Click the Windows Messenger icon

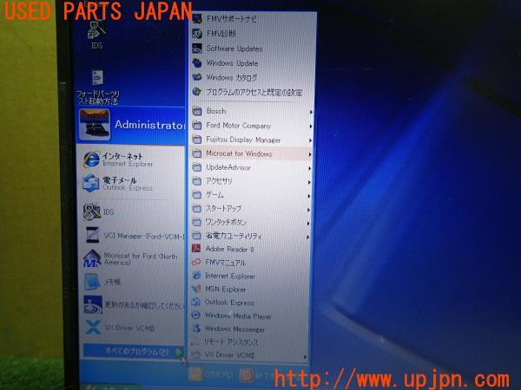195,328
